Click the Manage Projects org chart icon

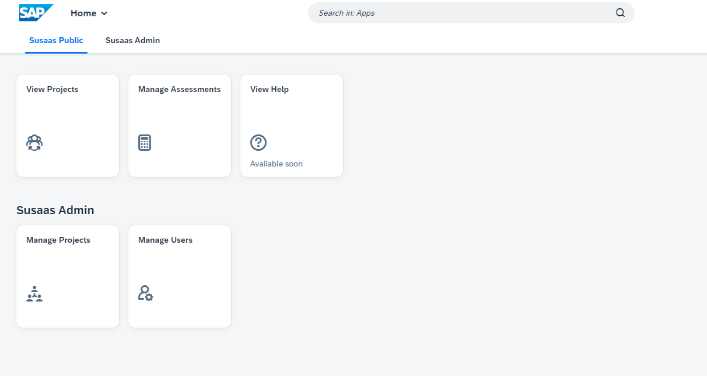pos(34,293)
